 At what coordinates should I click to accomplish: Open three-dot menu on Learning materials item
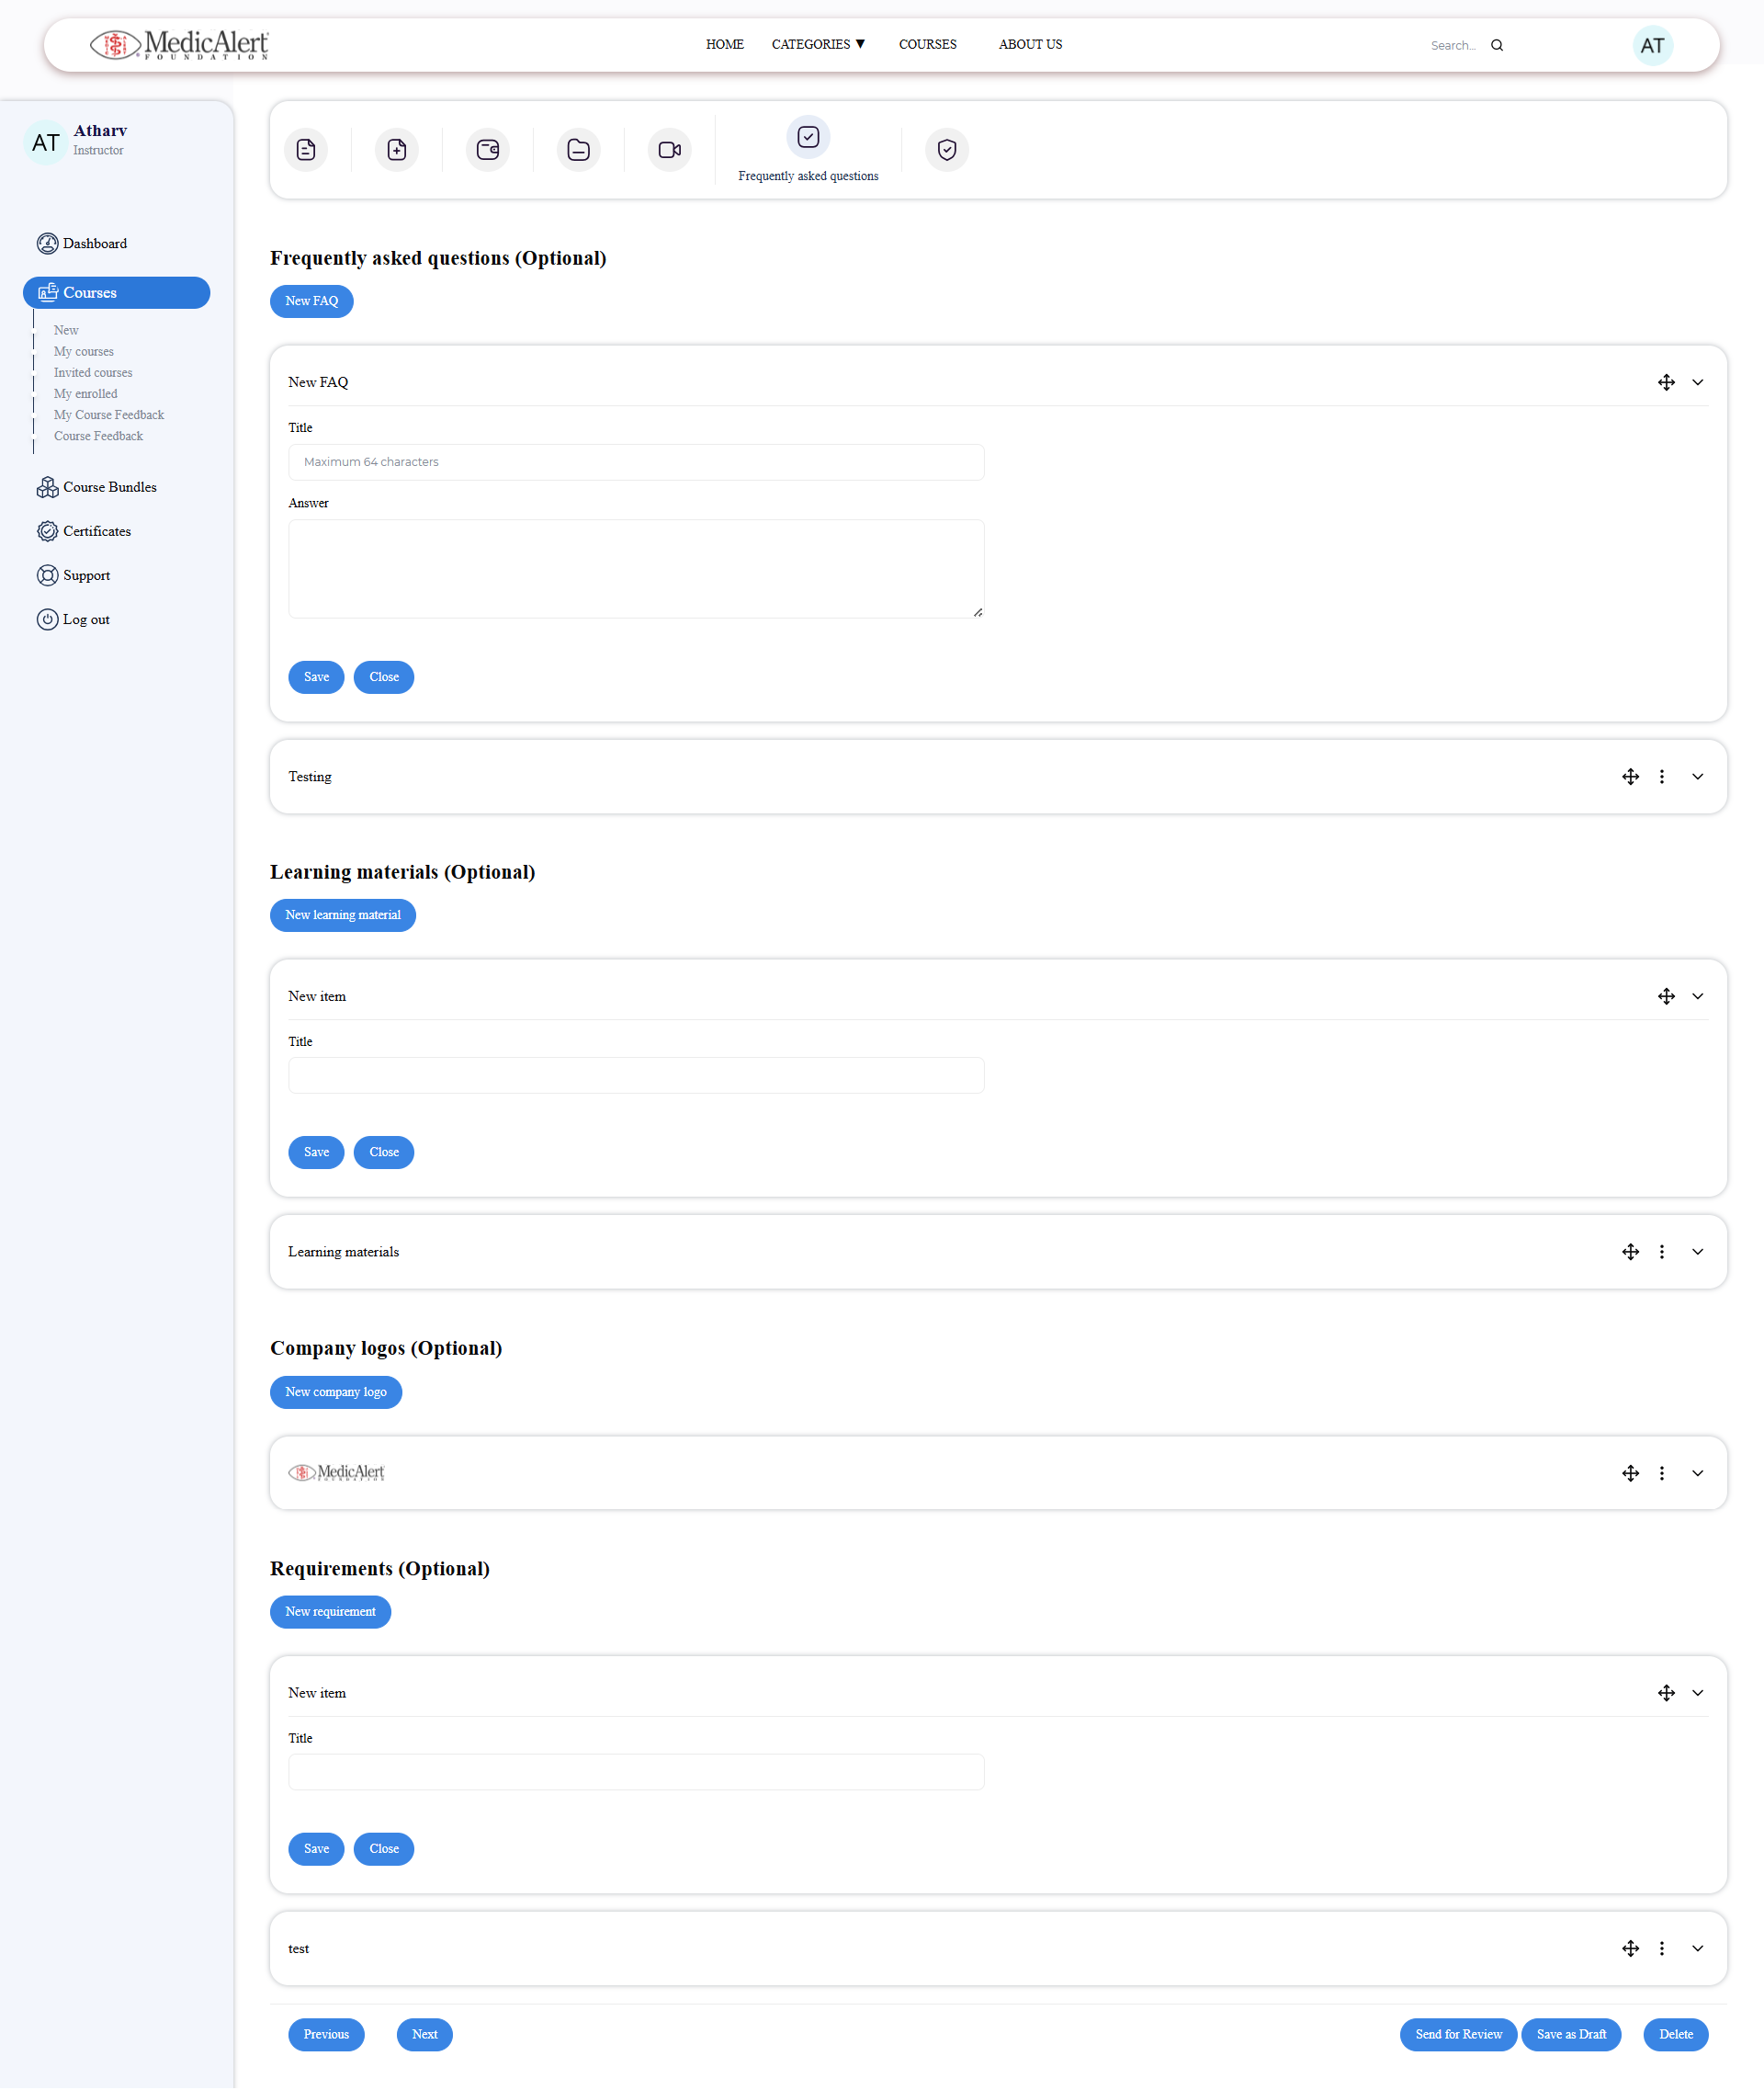(1661, 1252)
